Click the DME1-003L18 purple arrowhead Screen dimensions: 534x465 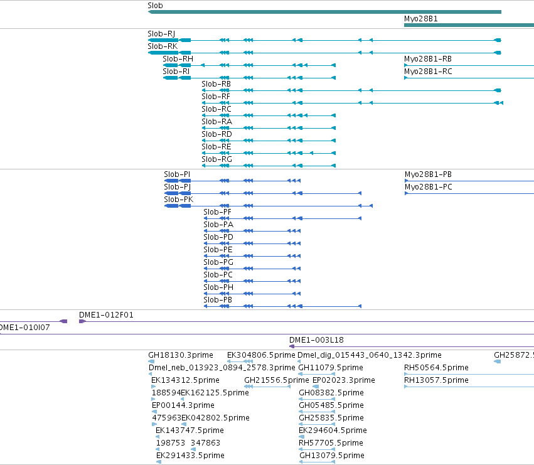292,346
